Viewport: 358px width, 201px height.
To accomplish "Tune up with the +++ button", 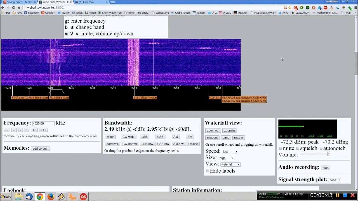I will [x=43, y=130].
